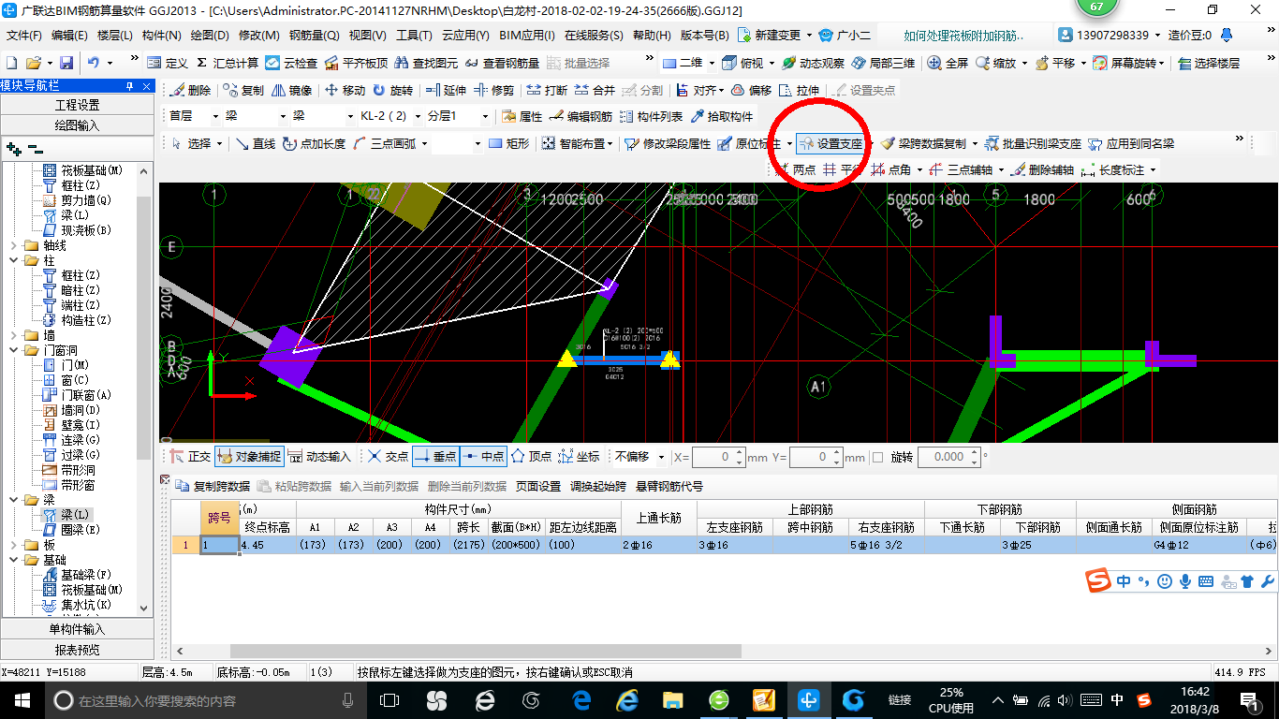1279x719 pixels.
Task: Pick component with 拾取构件 eyedropper
Action: point(722,117)
